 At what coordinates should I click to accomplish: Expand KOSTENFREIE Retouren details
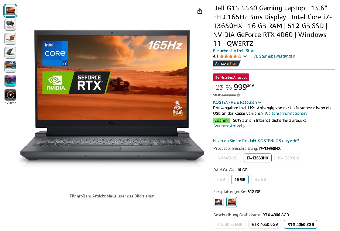[x=237, y=102]
